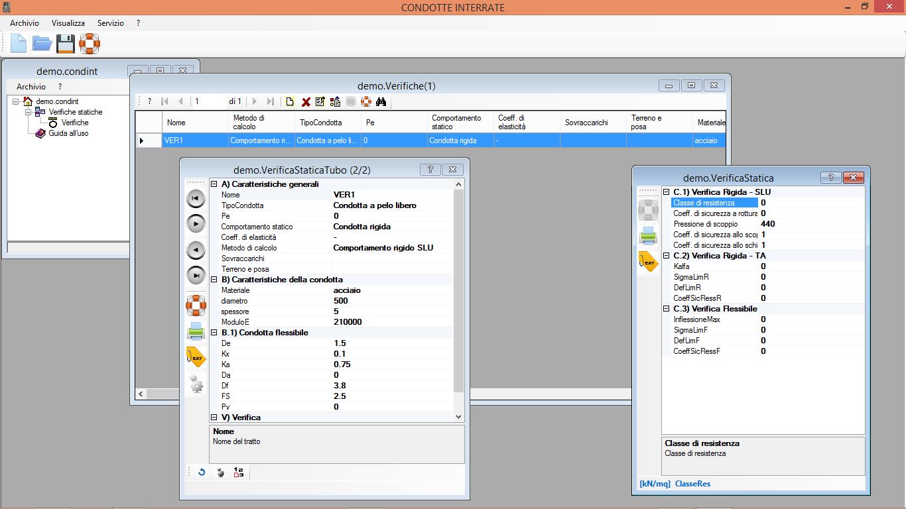Create a new document with the blank page icon
This screenshot has height=509, width=906.
point(19,44)
